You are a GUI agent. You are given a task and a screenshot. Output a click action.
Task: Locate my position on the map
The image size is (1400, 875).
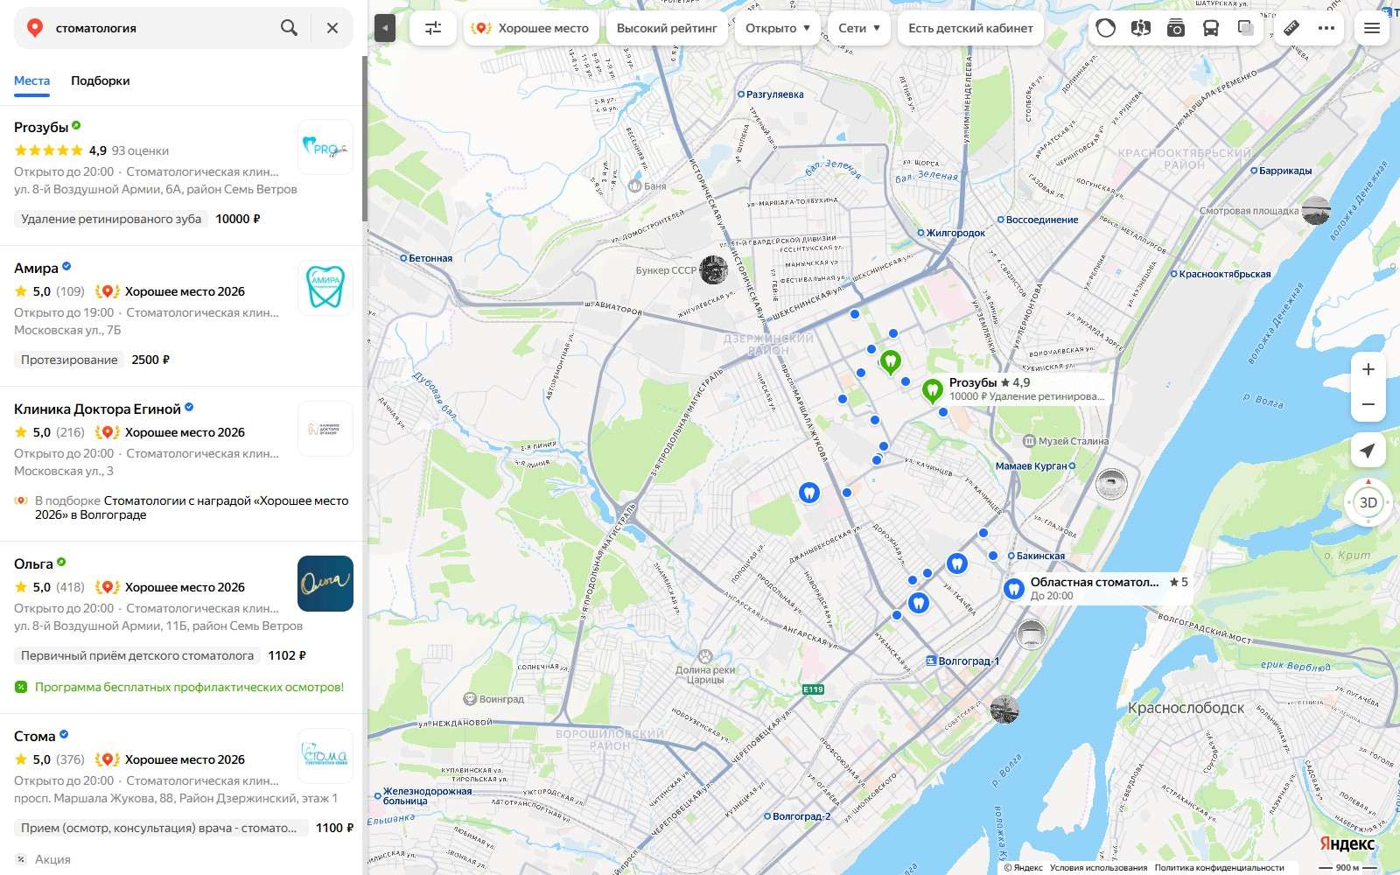coord(1368,451)
